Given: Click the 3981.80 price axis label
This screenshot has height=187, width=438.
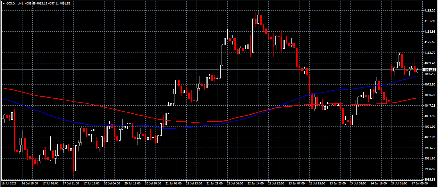Looking at the screenshot, I should (429, 159).
